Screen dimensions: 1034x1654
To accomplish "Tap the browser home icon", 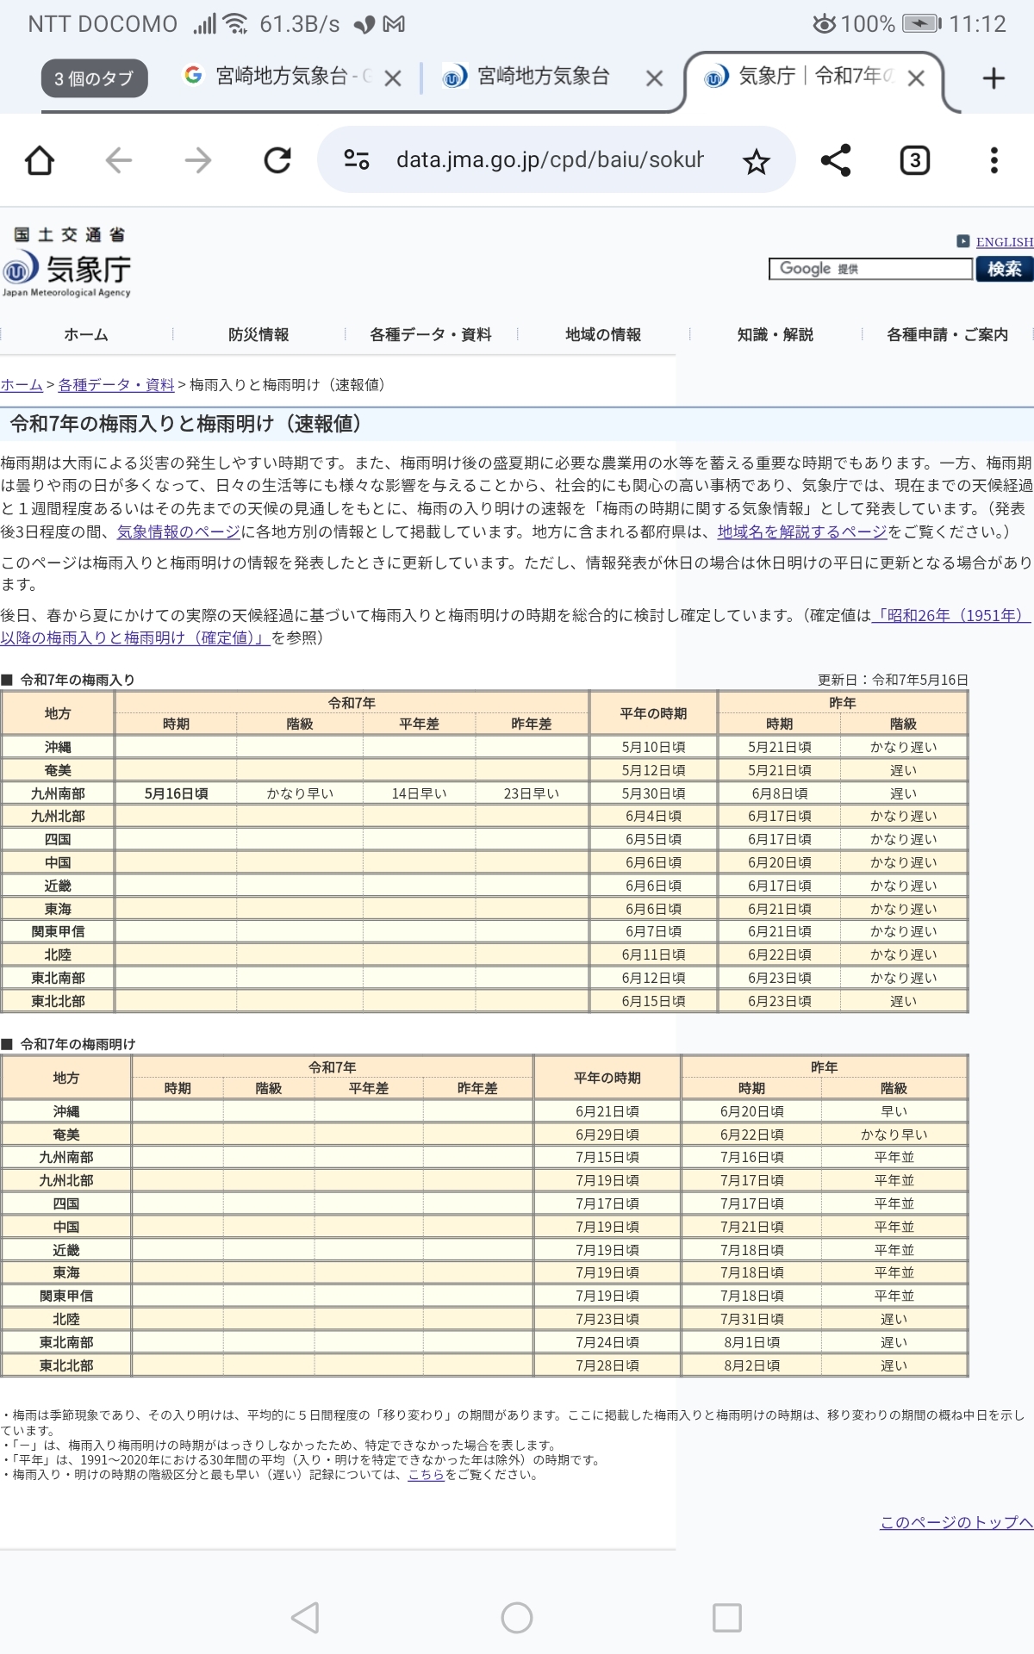I will pos(40,160).
